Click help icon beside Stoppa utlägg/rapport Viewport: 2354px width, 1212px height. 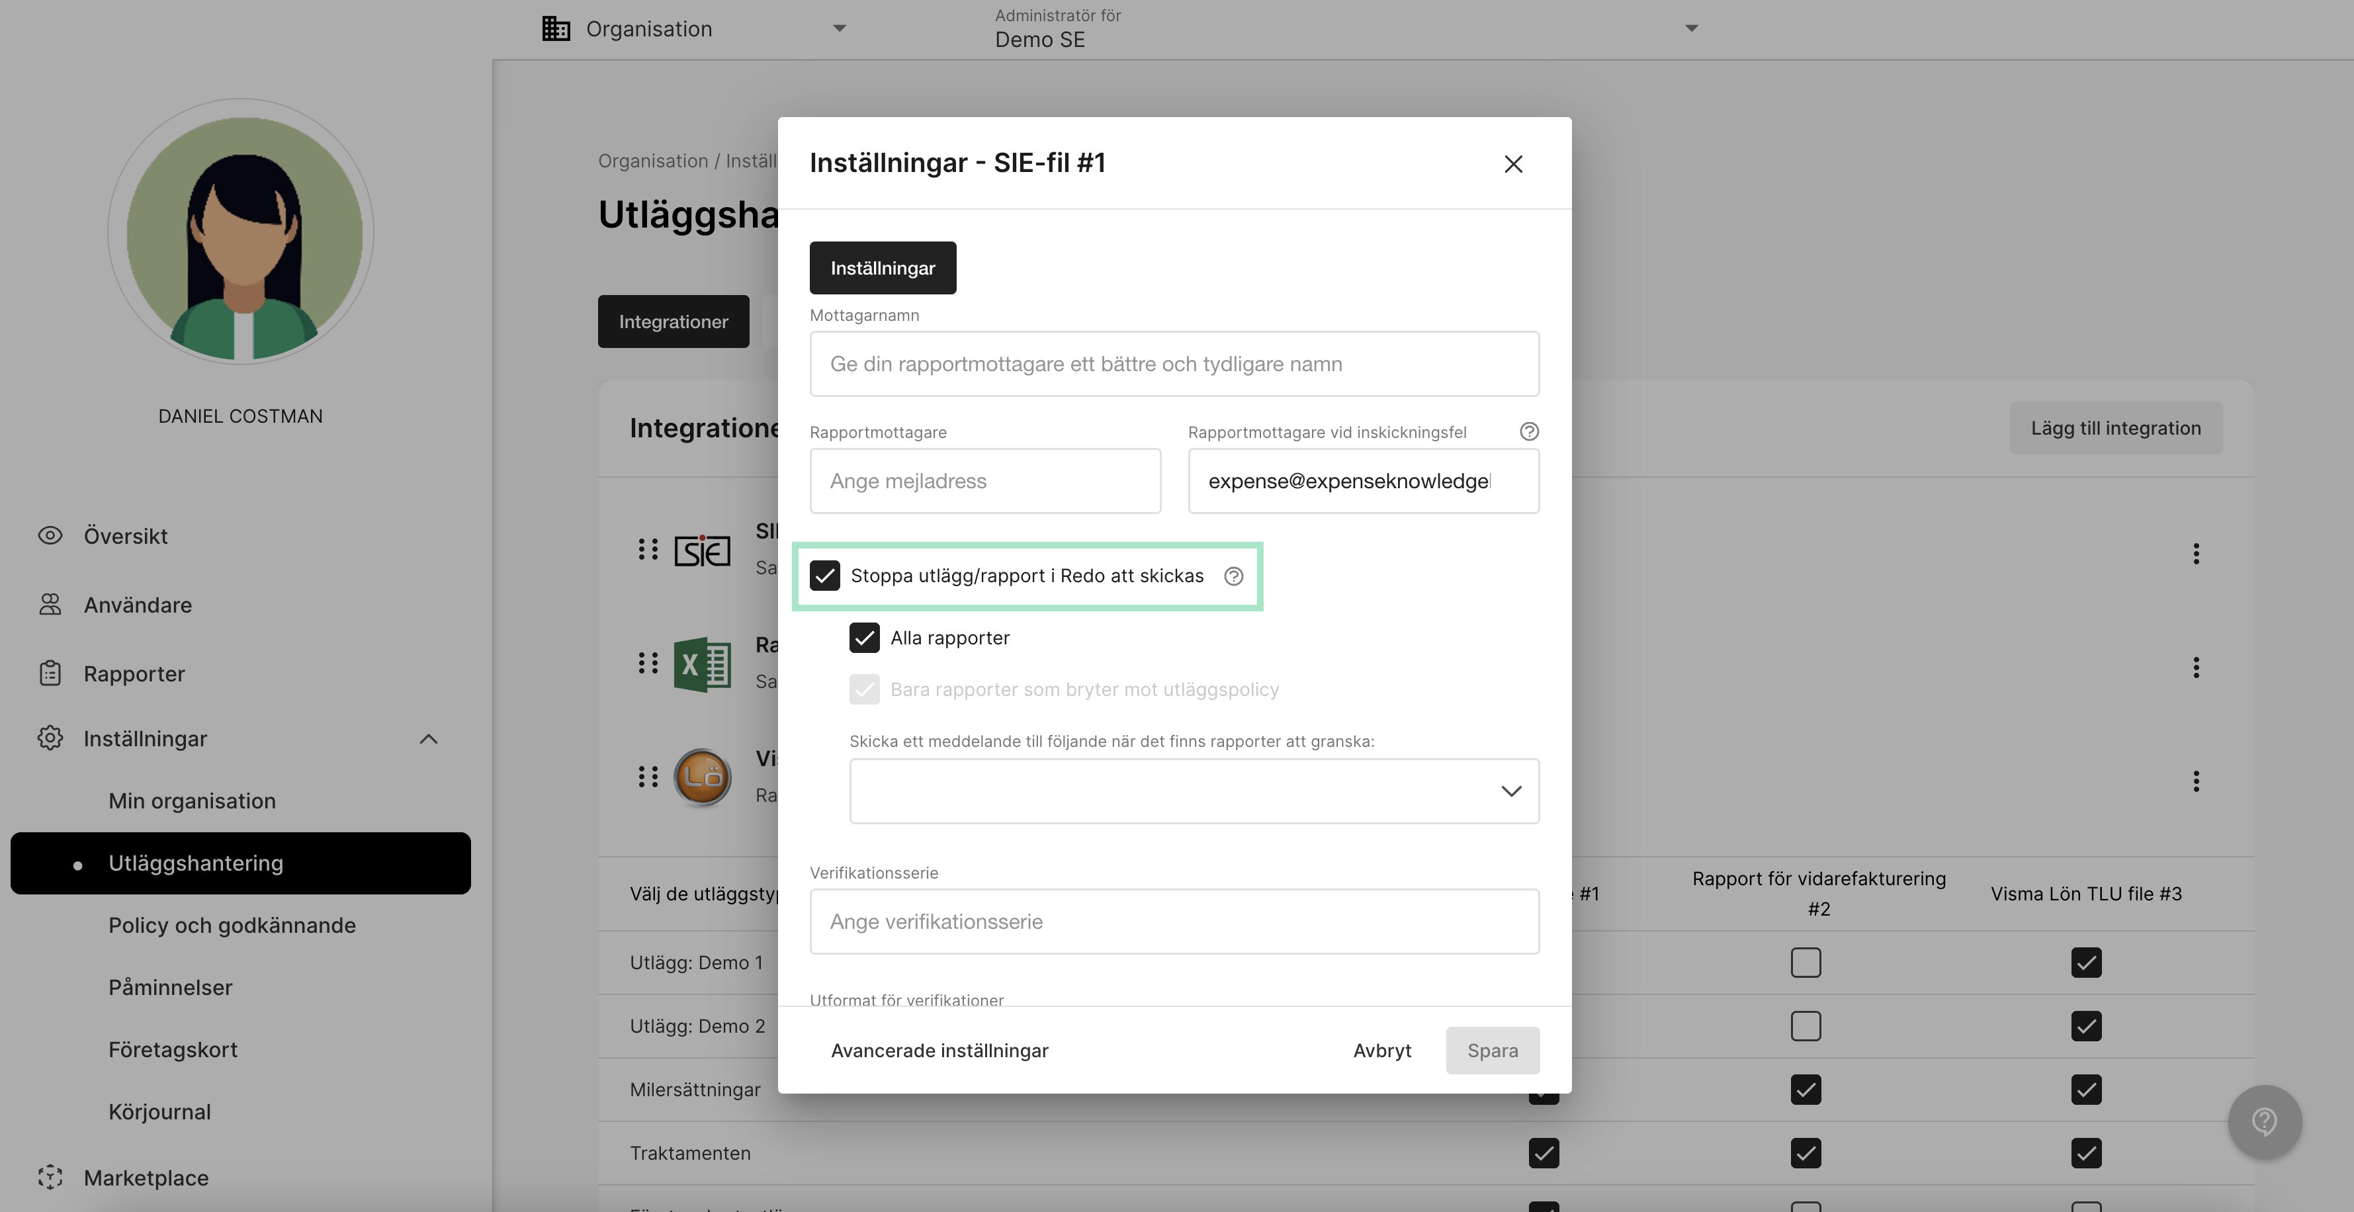click(x=1234, y=576)
